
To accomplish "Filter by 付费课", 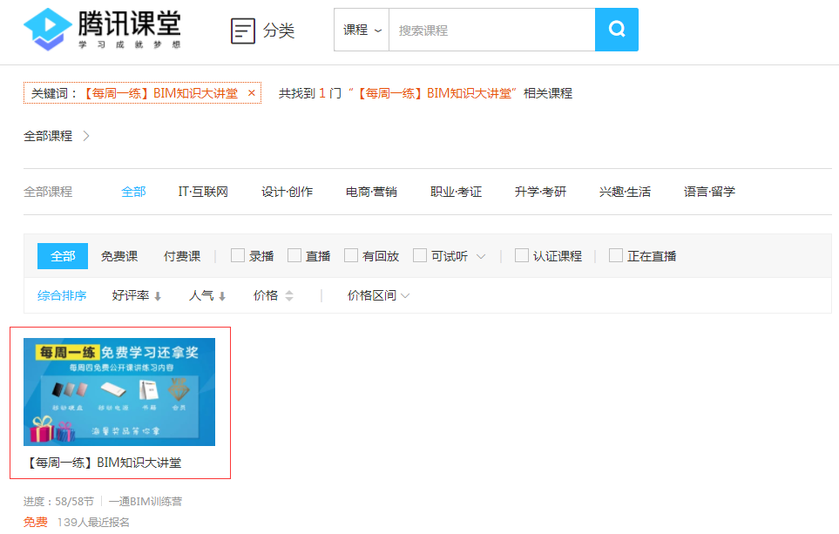I will pyautogui.click(x=182, y=256).
